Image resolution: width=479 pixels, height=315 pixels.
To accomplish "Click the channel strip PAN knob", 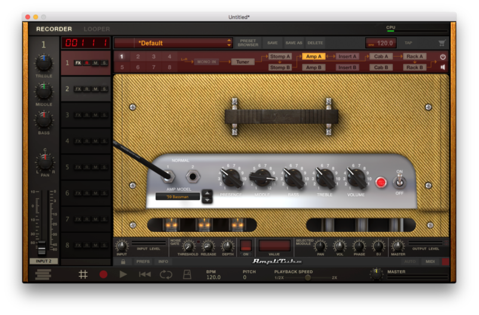I will 45,162.
